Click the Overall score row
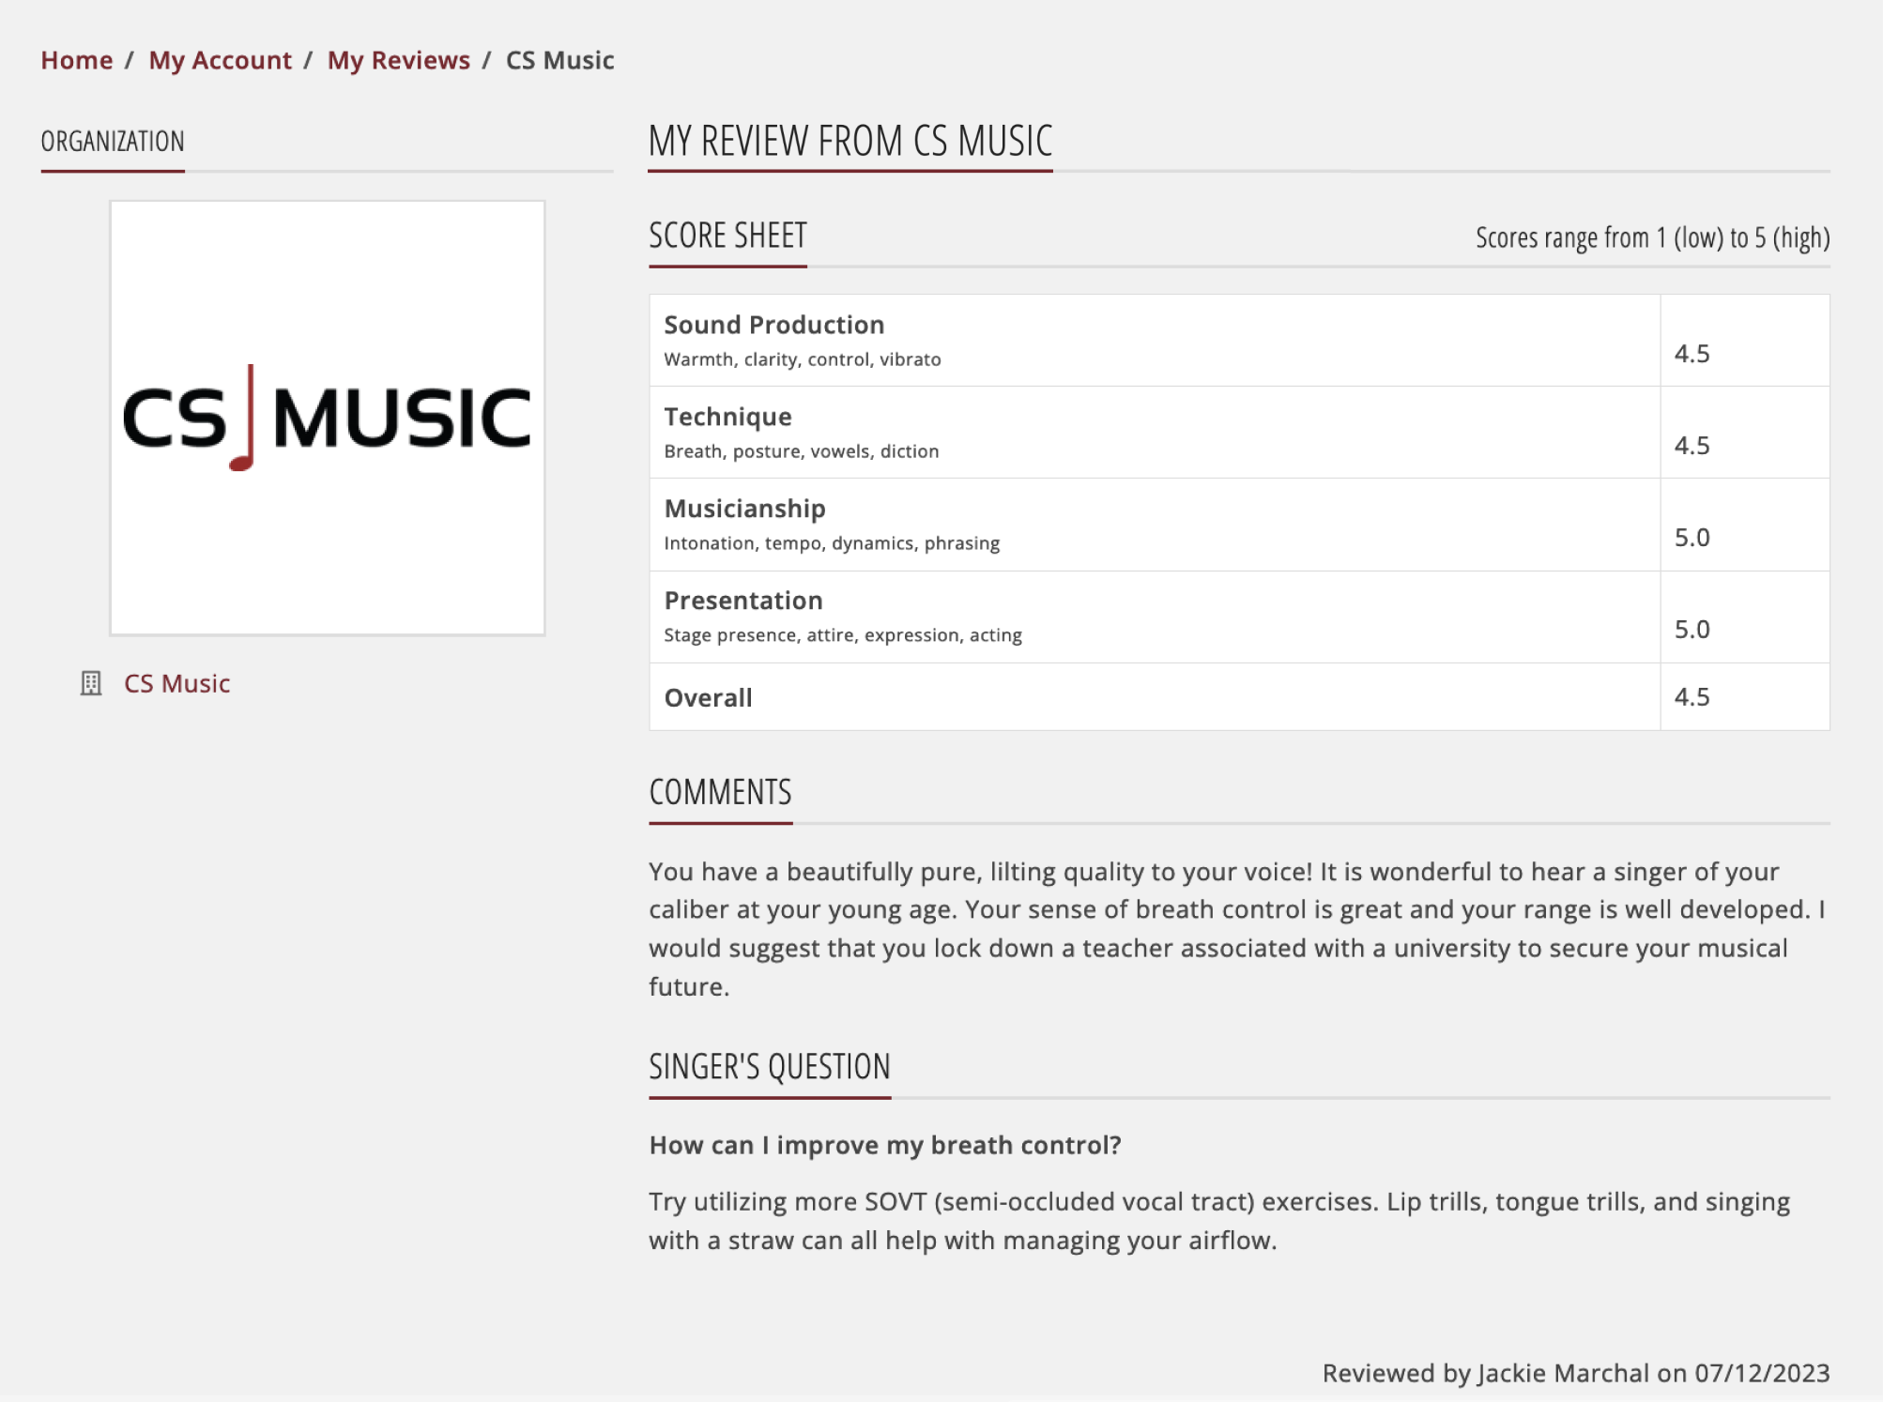 click(x=1239, y=696)
